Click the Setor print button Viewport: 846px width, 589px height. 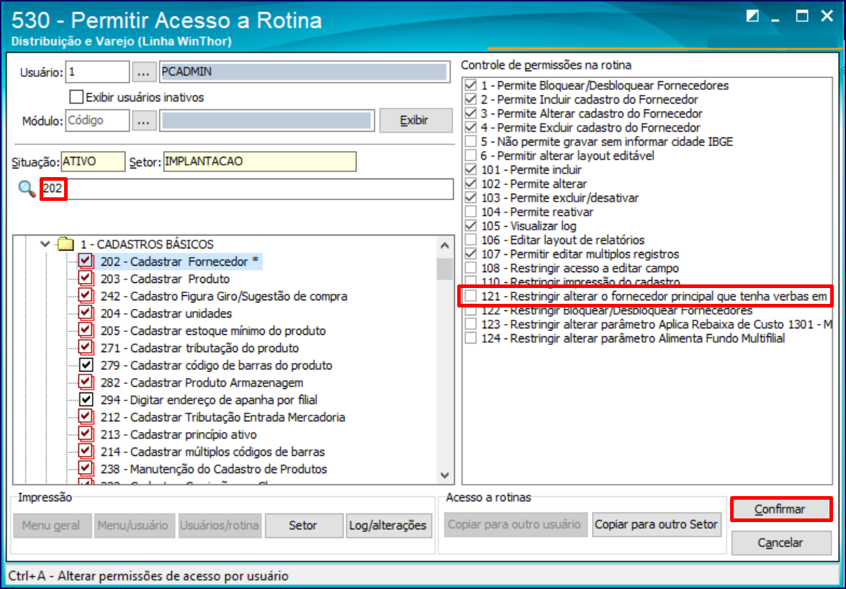point(304,525)
